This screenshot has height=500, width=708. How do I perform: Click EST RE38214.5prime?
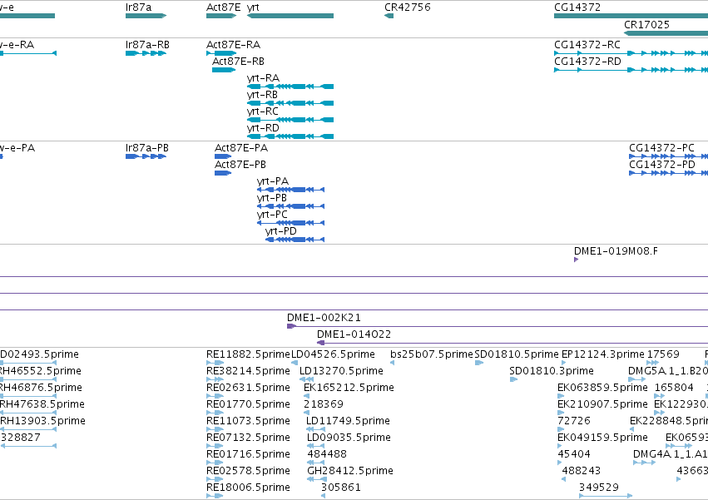[215, 379]
